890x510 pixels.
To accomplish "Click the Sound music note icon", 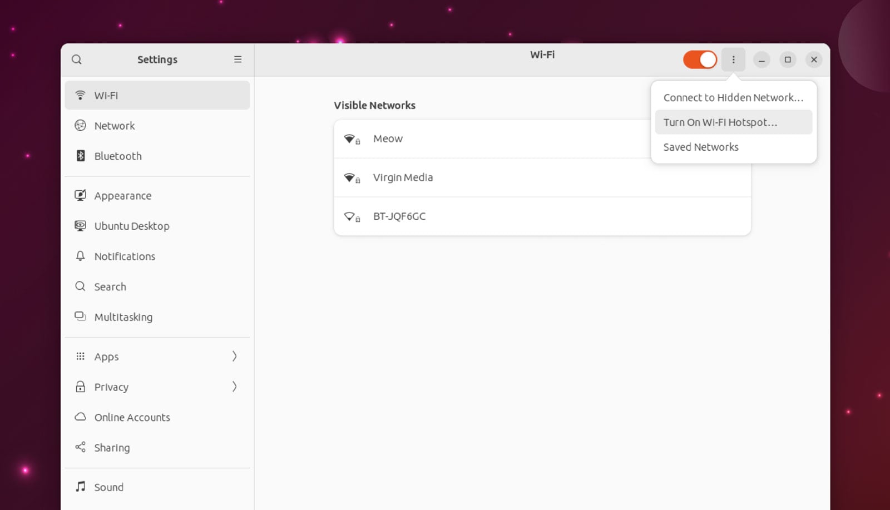I will [80, 487].
